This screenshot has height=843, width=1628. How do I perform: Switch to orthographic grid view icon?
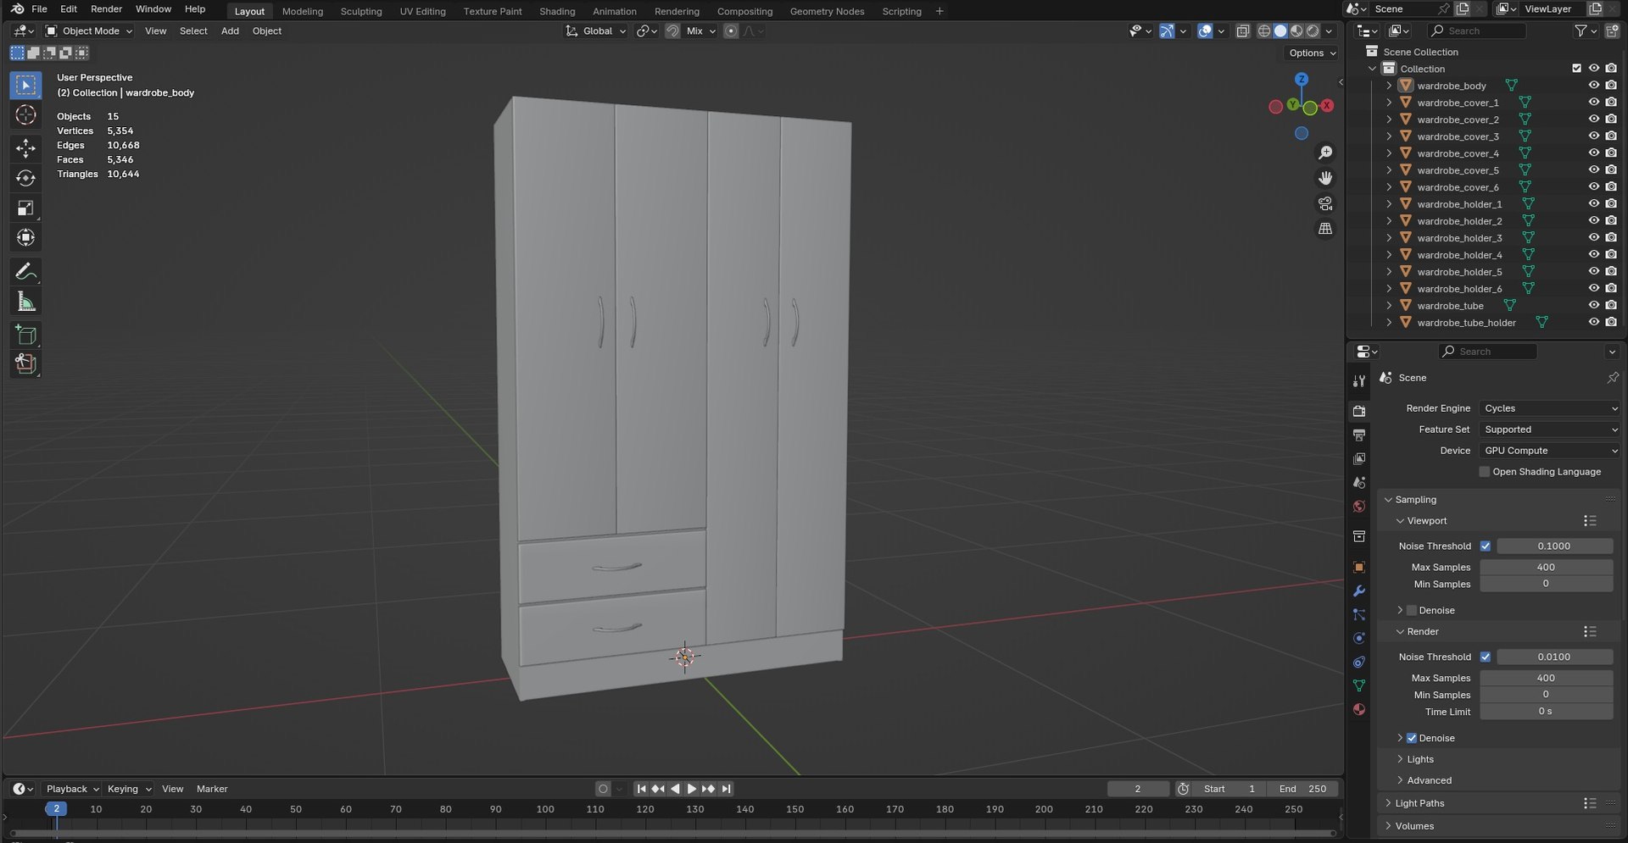click(1324, 229)
